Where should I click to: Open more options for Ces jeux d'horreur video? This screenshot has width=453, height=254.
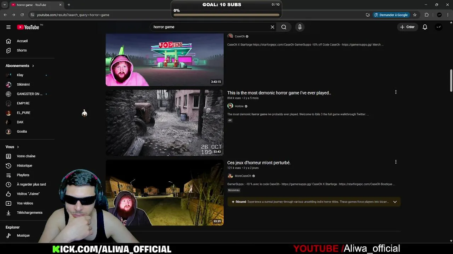(x=396, y=162)
